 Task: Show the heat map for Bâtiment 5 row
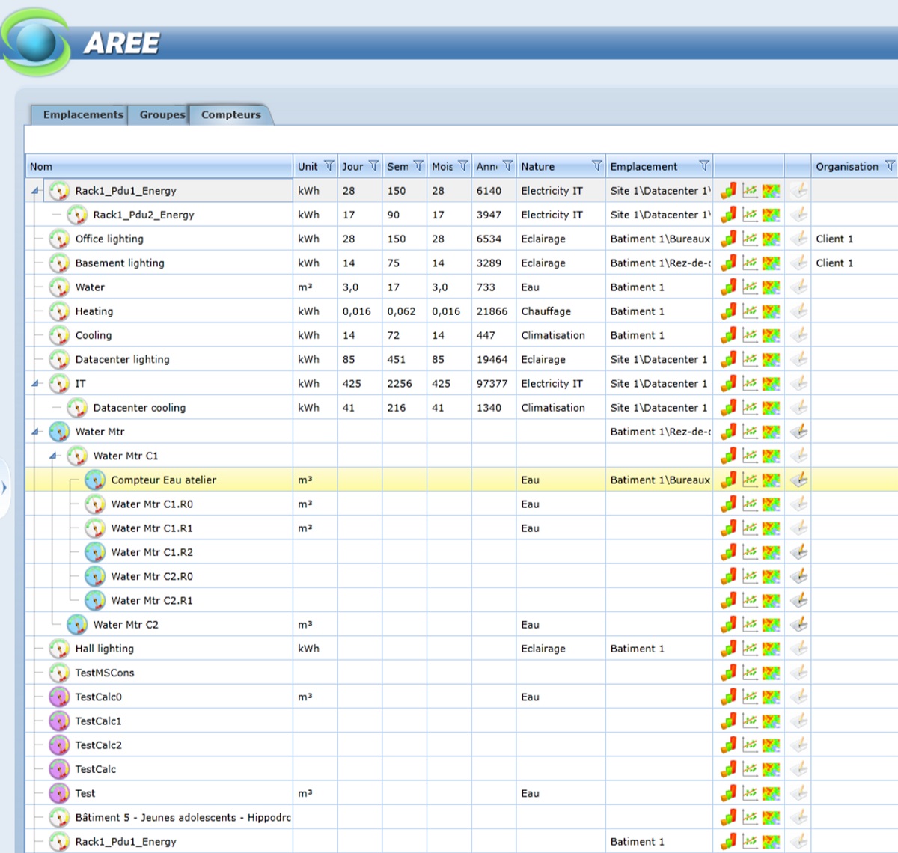coord(771,817)
